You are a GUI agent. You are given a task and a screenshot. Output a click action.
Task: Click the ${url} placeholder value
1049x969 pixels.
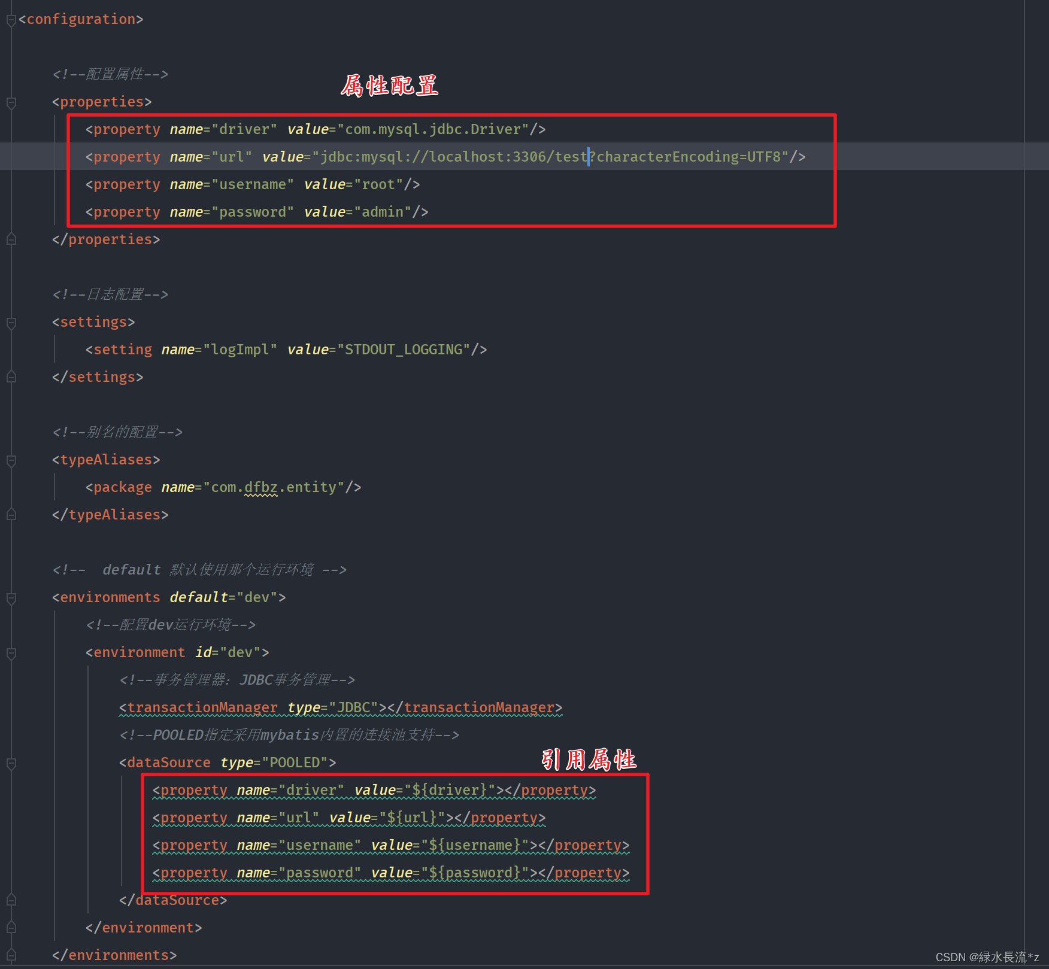(x=412, y=818)
